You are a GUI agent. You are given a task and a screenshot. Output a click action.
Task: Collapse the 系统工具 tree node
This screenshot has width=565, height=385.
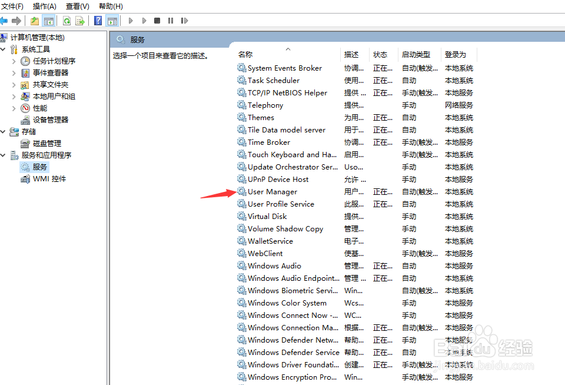pos(4,49)
